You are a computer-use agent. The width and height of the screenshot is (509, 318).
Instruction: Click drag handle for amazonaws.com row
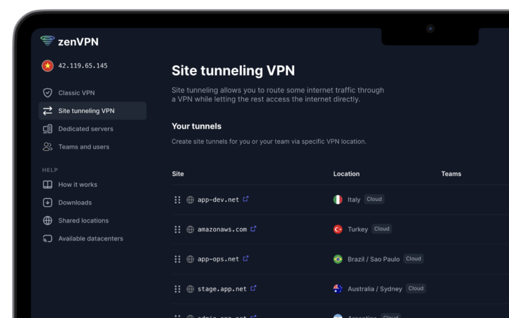pyautogui.click(x=178, y=229)
